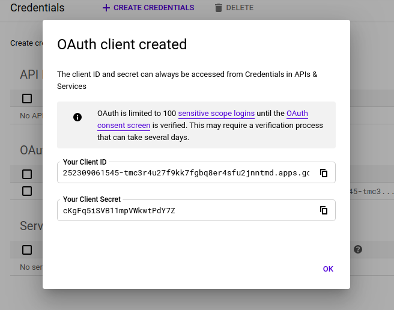Viewport: 394px width, 310px height.
Task: Tick the Service Accounts header checkbox
Action: tap(27, 250)
